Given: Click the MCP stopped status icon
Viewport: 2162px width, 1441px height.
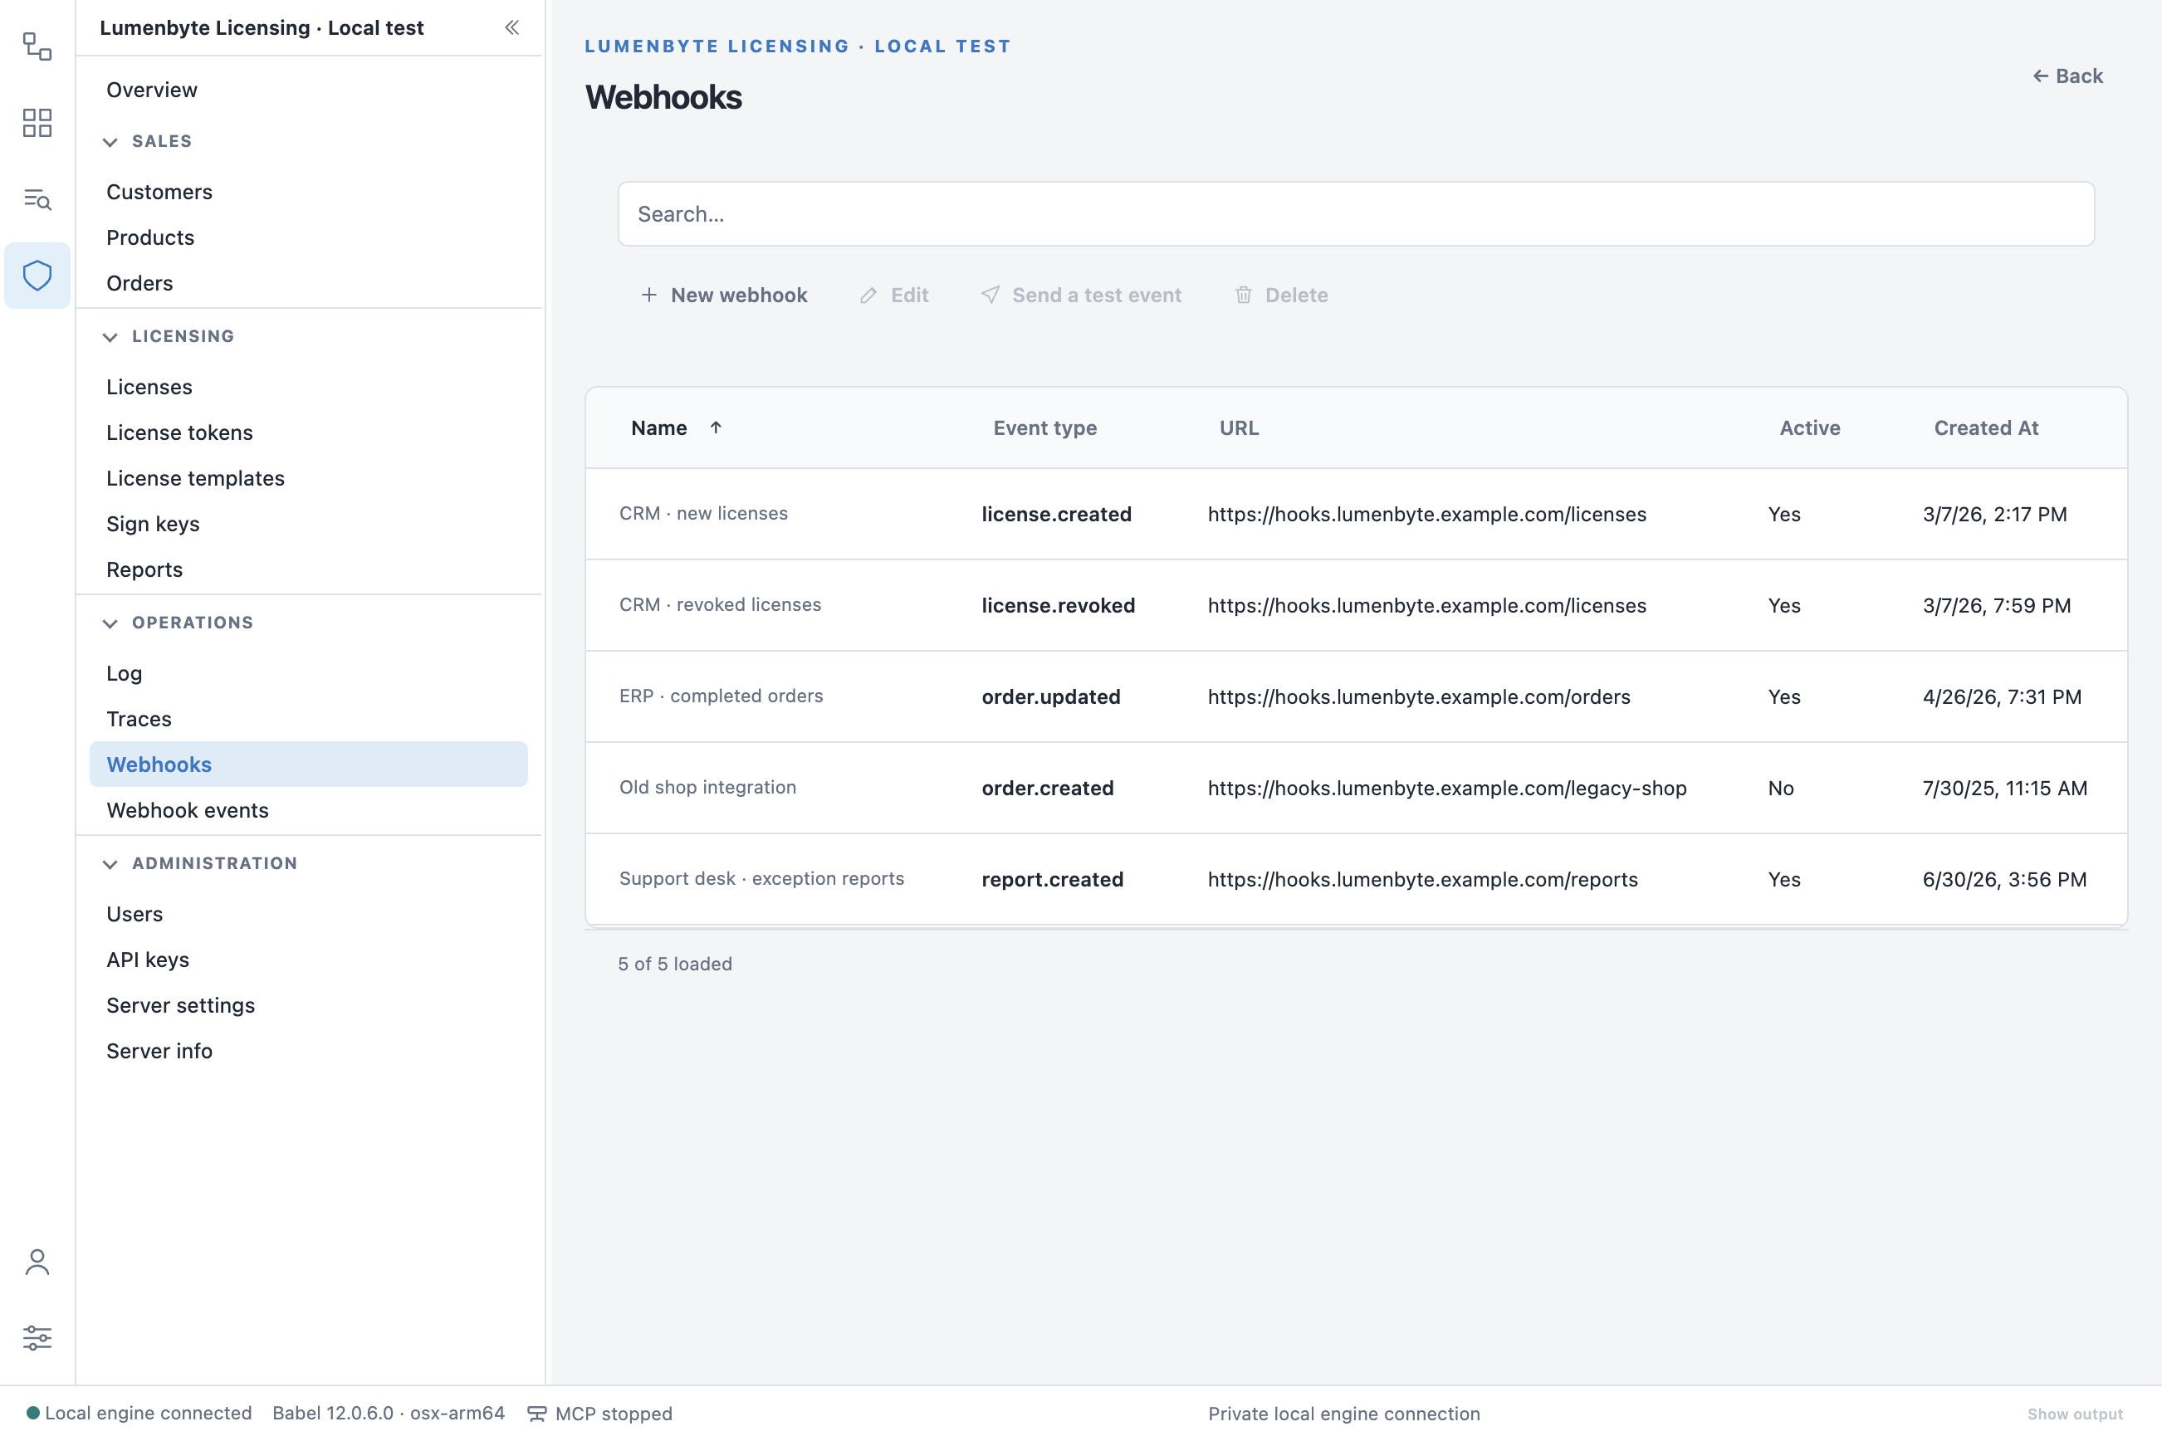Looking at the screenshot, I should [537, 1414].
